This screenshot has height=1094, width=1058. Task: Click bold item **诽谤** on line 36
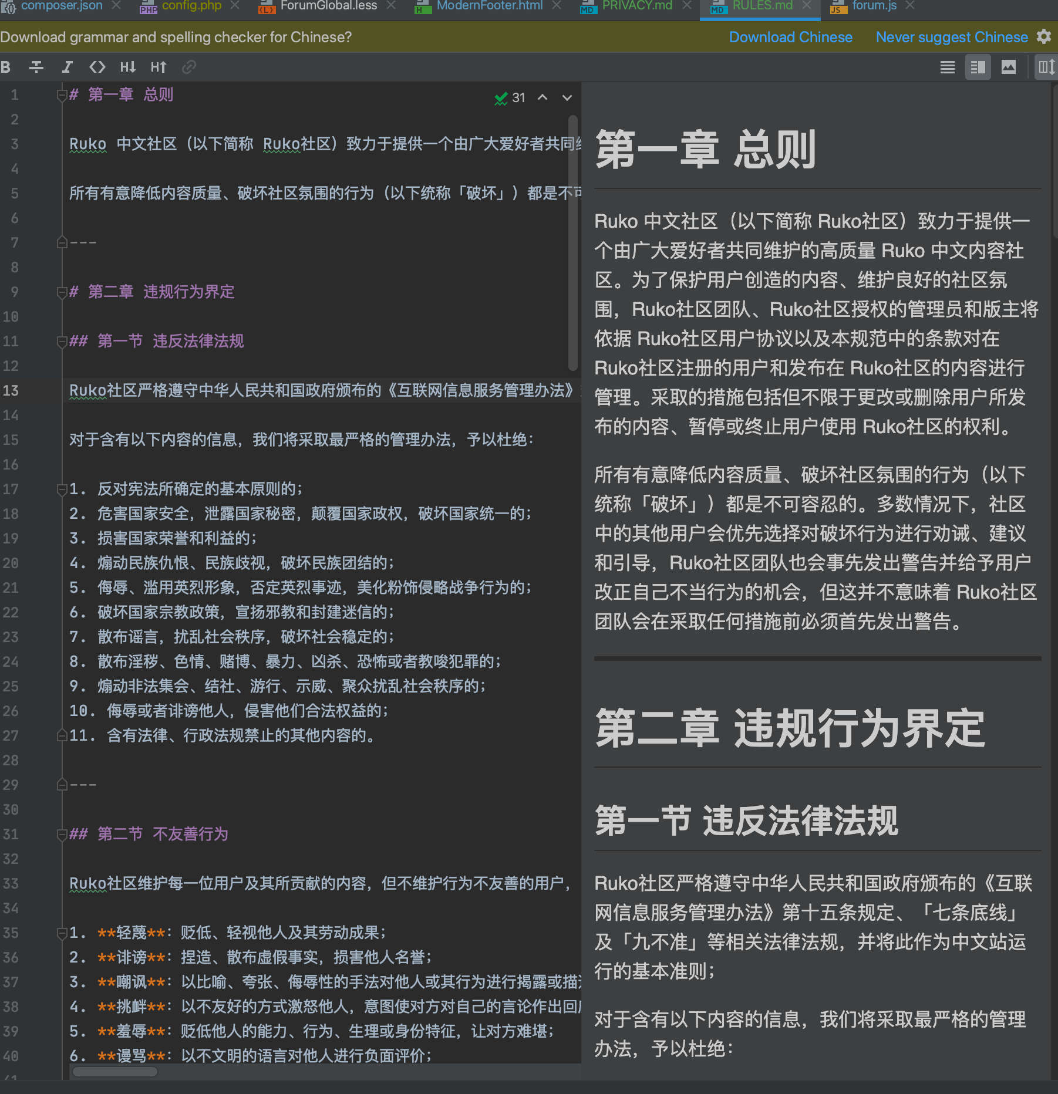(x=132, y=957)
